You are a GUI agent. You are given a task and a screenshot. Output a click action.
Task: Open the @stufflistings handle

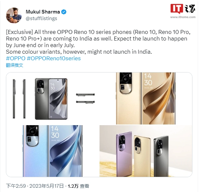pos(41,18)
